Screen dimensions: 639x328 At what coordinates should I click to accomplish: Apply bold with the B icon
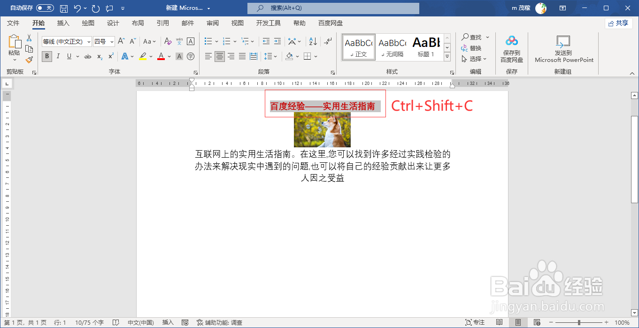46,56
